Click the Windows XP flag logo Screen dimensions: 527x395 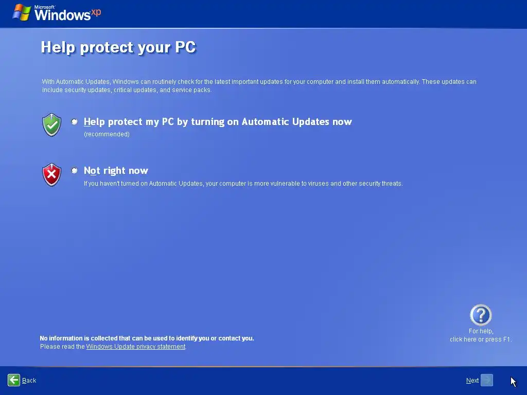pyautogui.click(x=22, y=12)
